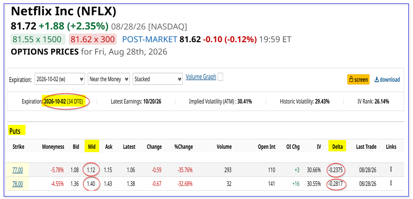The height and width of the screenshot is (199, 413).
Task: Sort by Bid column header
Action: (76, 147)
